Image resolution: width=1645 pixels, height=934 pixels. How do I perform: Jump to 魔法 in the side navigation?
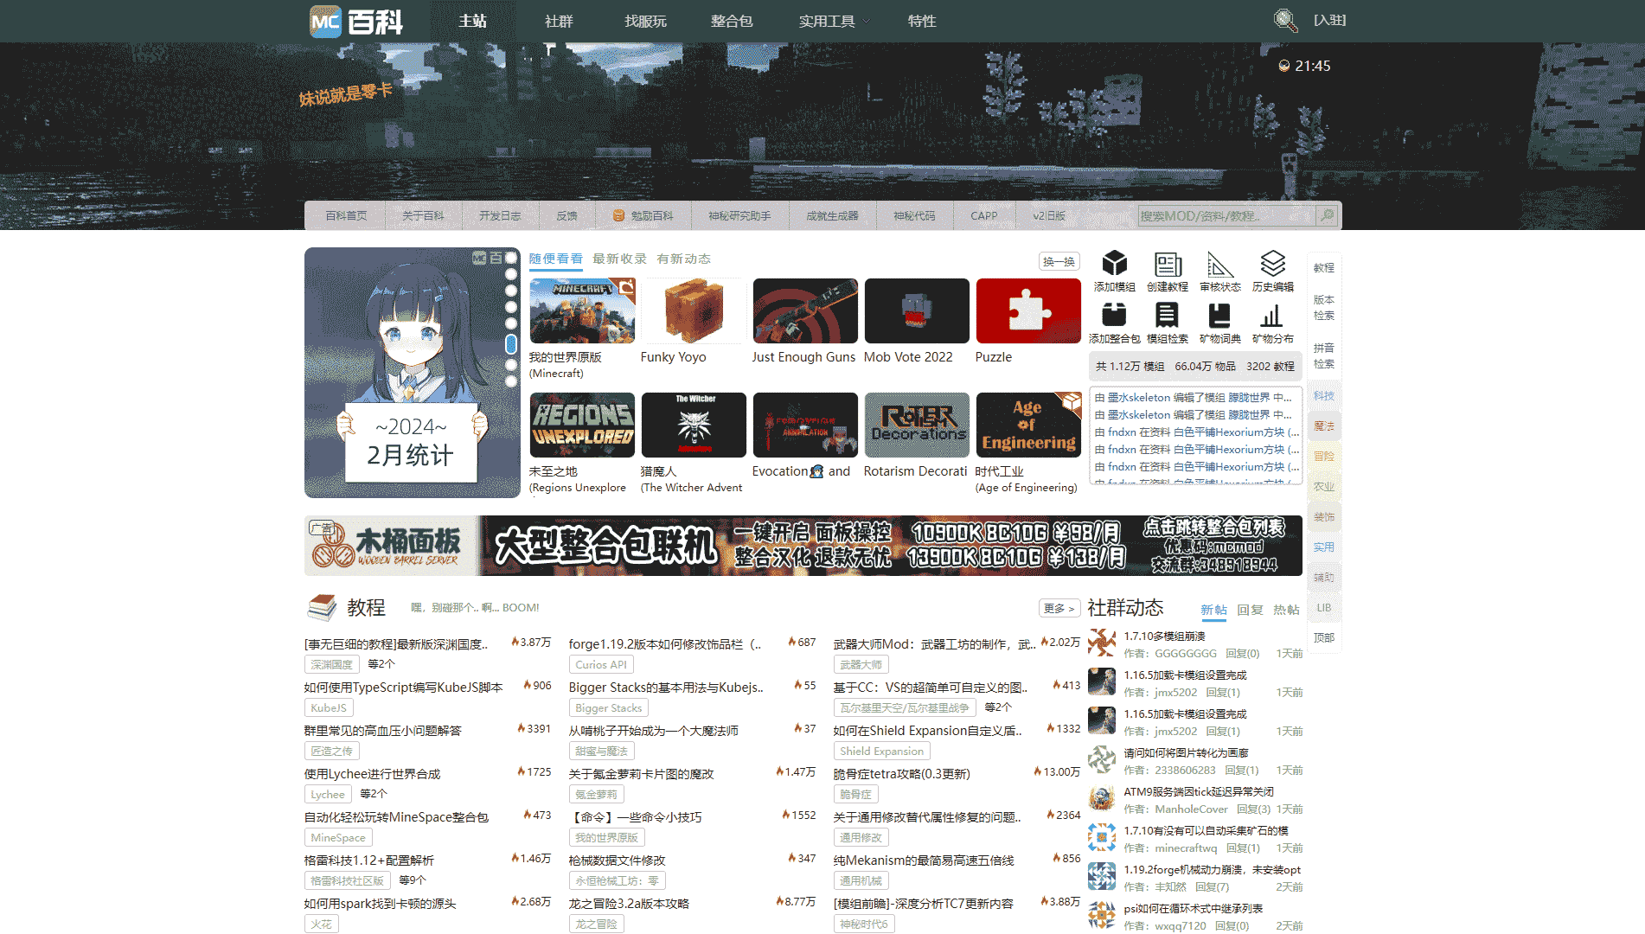[x=1323, y=425]
